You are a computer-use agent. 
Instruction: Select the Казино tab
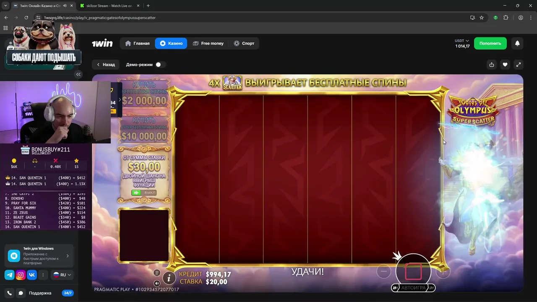pos(171,43)
